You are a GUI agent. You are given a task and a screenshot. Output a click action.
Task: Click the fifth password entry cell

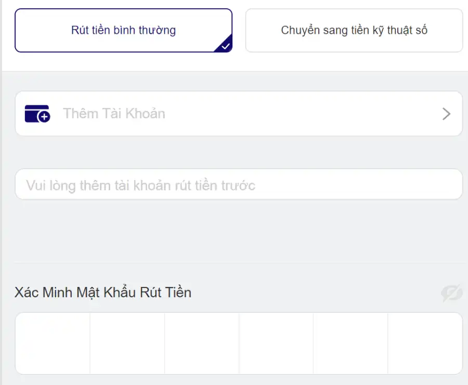pos(350,343)
